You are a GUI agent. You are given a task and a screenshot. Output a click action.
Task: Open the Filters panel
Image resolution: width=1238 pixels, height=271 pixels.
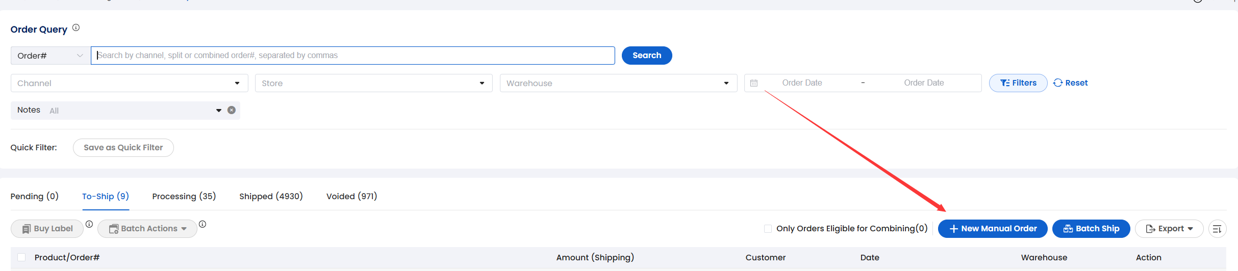click(1018, 83)
